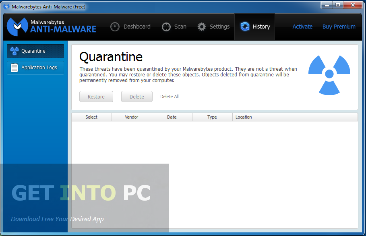Select Quarantine in the sidebar
Screen dimensions: 366x236
tap(35, 51)
